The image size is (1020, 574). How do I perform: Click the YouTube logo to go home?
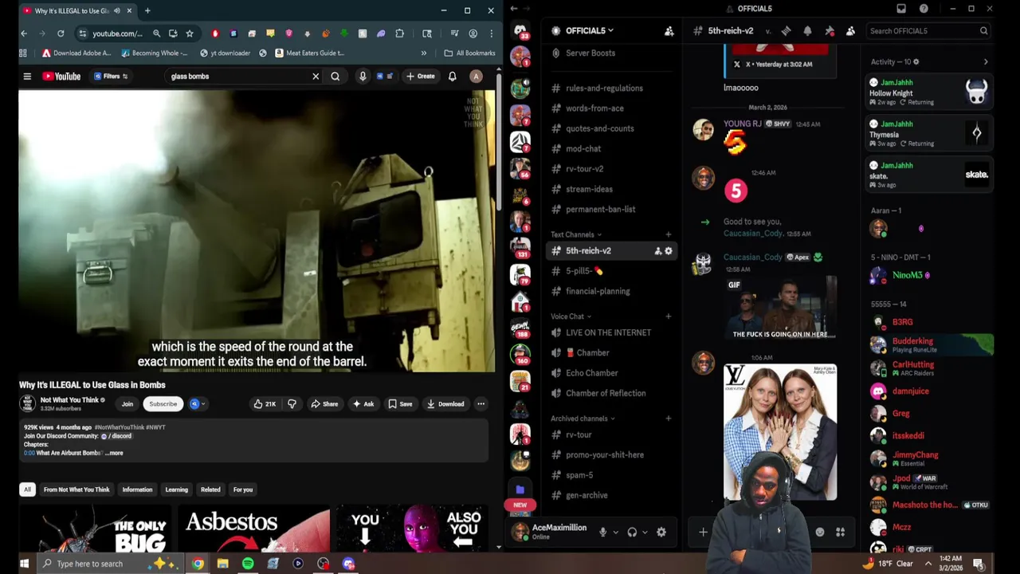point(61,77)
